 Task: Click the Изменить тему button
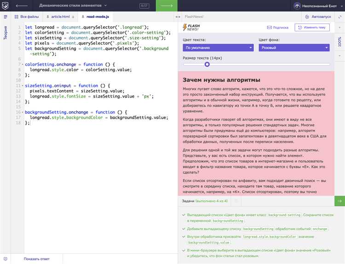click(312, 27)
